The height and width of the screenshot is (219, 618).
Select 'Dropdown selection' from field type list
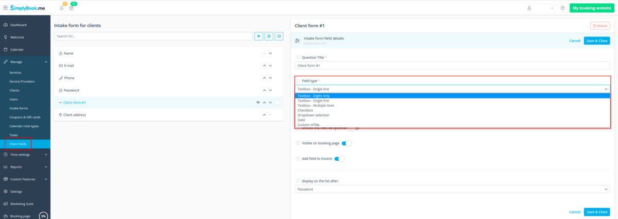click(313, 115)
